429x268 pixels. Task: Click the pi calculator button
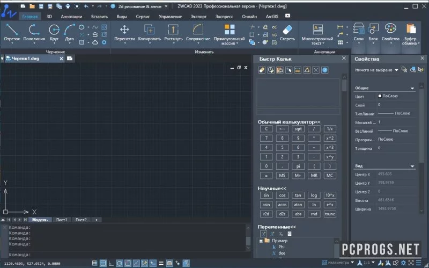click(x=298, y=166)
